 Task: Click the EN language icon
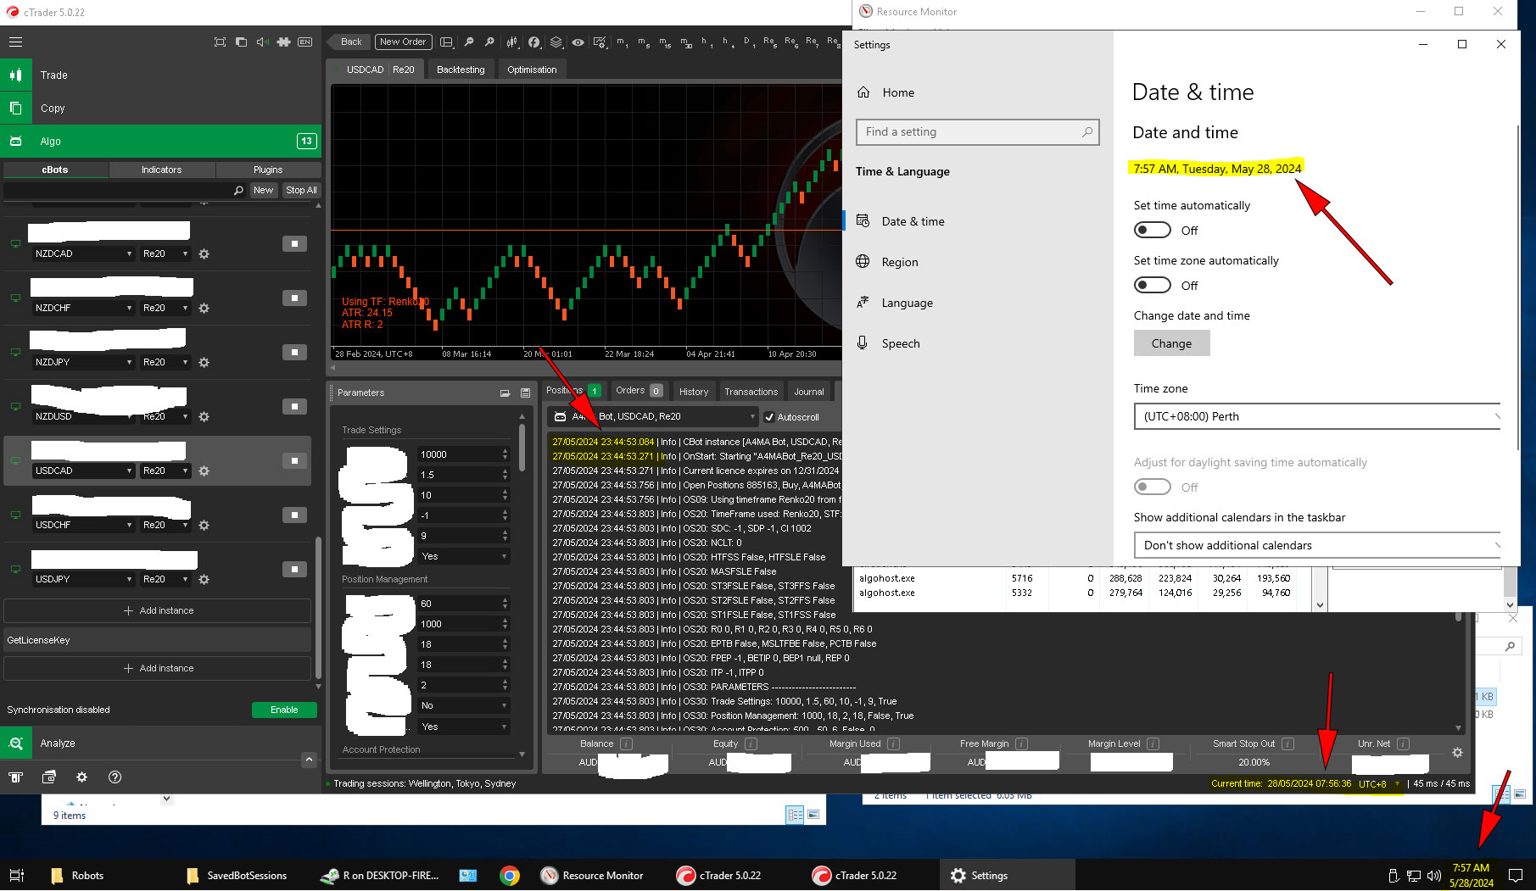click(305, 42)
